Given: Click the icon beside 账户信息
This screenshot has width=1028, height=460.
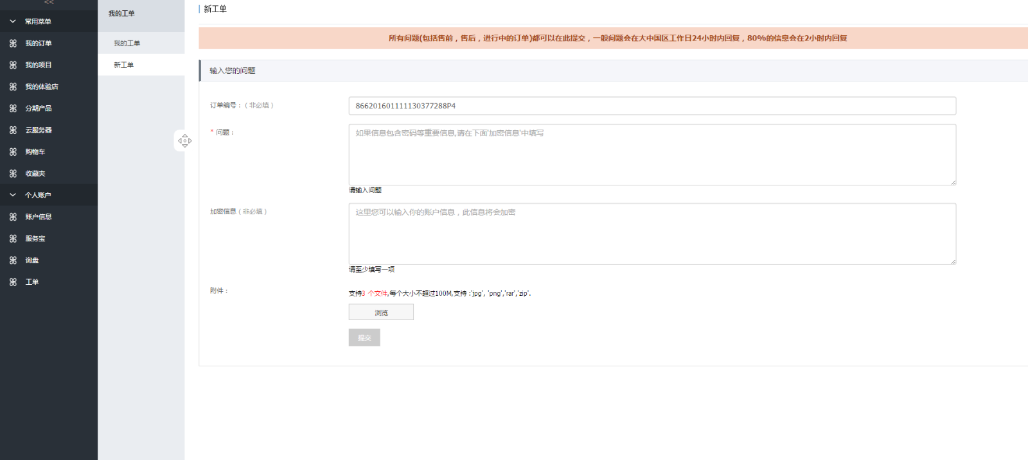Looking at the screenshot, I should [x=13, y=217].
